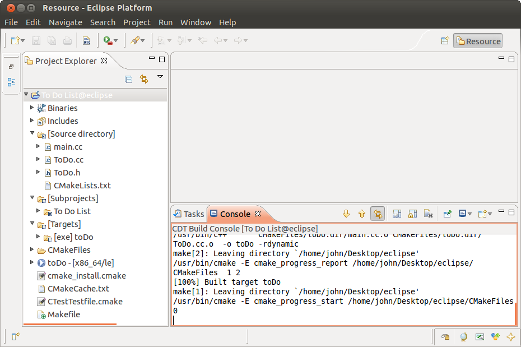Expand the main.cc file node
Screen dimensions: 521x347
[38, 146]
